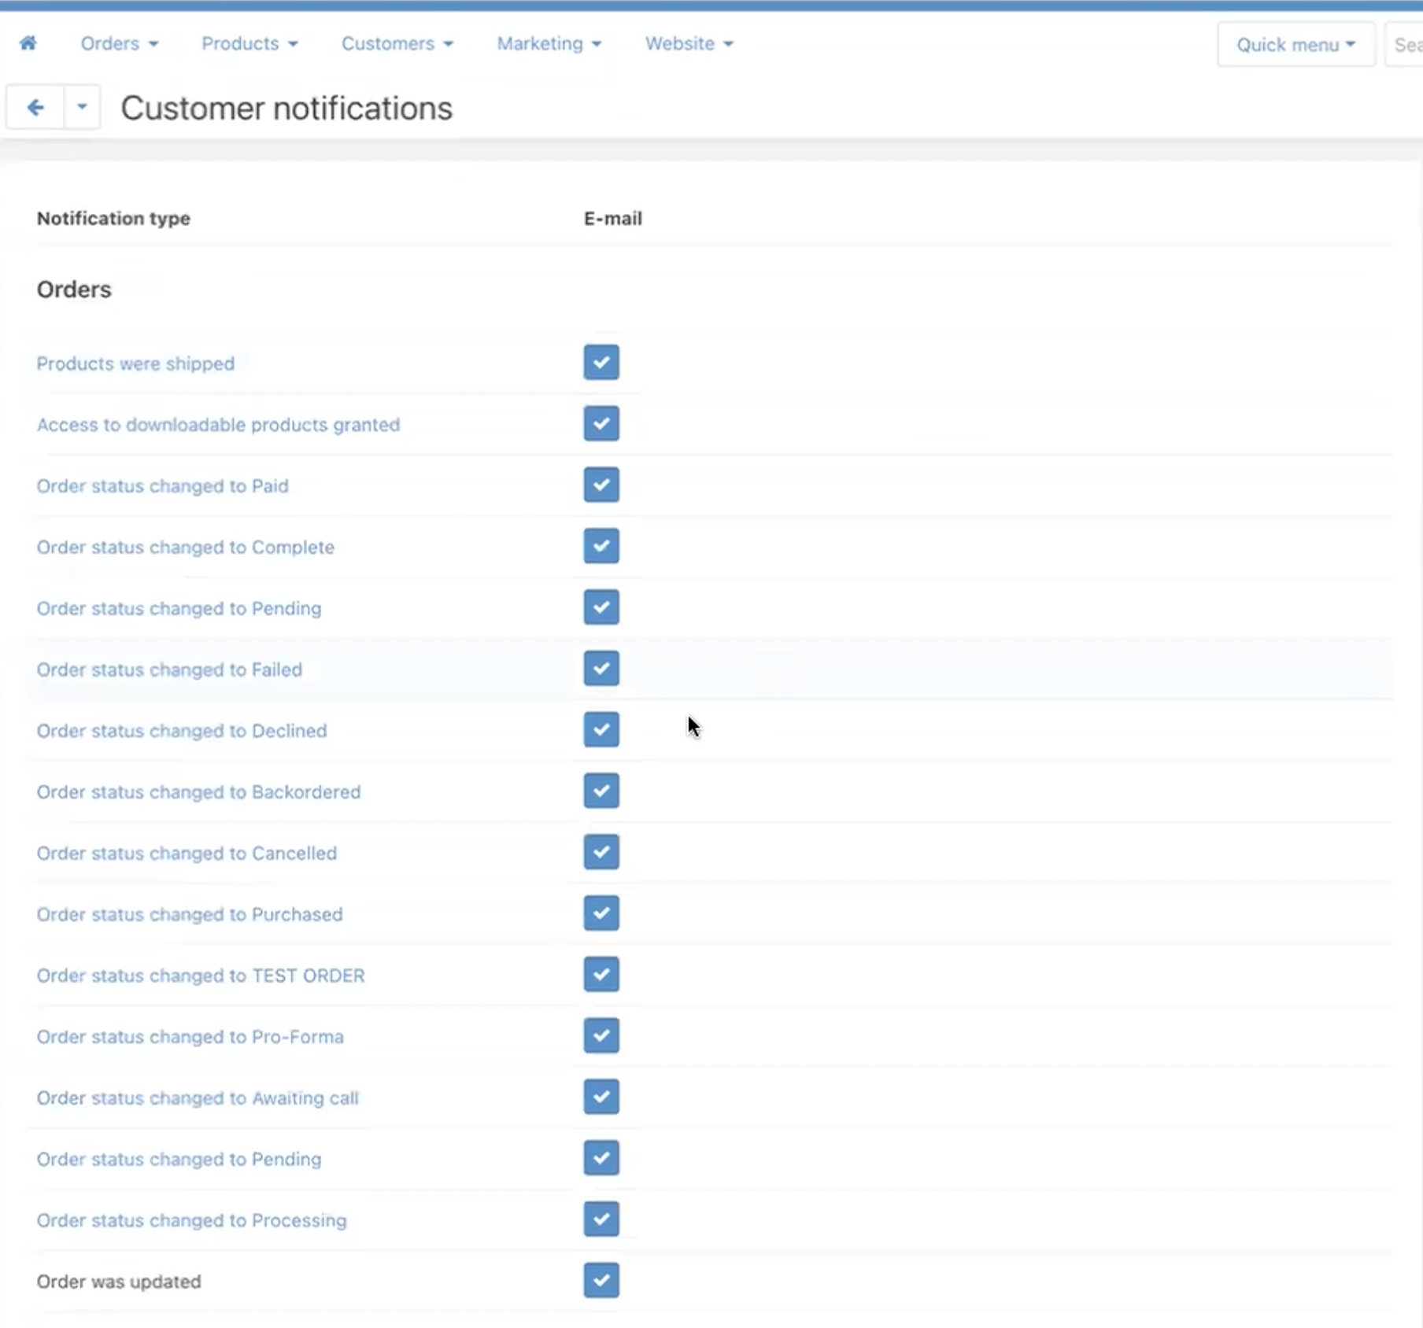Open Order status changed to Processing link

(x=191, y=1221)
